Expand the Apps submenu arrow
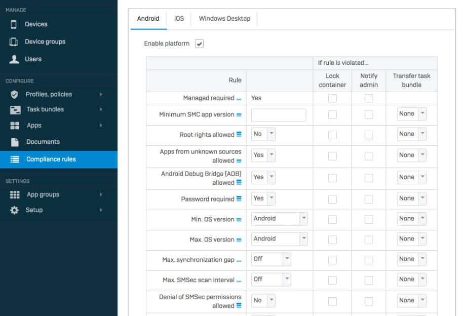The height and width of the screenshot is (316, 464). 101,126
